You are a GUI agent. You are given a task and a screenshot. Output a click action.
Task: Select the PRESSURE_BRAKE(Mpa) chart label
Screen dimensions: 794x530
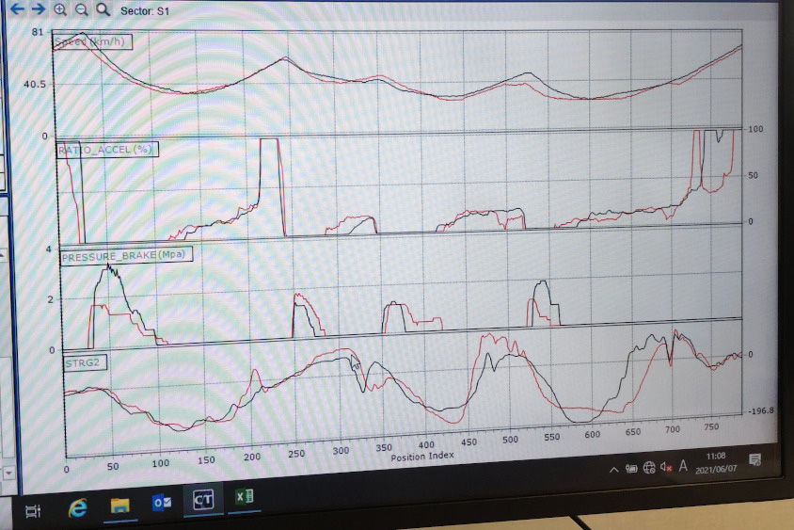click(123, 255)
